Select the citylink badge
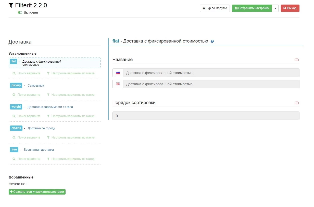The width and height of the screenshot is (314, 207). tap(16, 128)
